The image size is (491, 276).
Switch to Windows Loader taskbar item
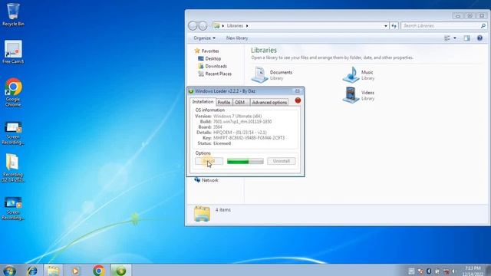(121, 270)
